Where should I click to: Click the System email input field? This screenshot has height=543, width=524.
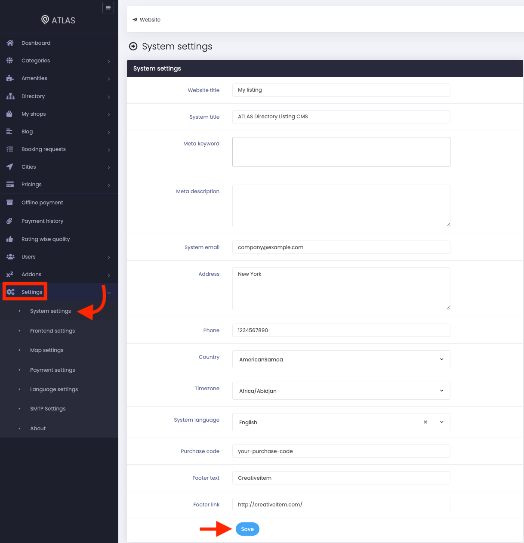tap(341, 247)
